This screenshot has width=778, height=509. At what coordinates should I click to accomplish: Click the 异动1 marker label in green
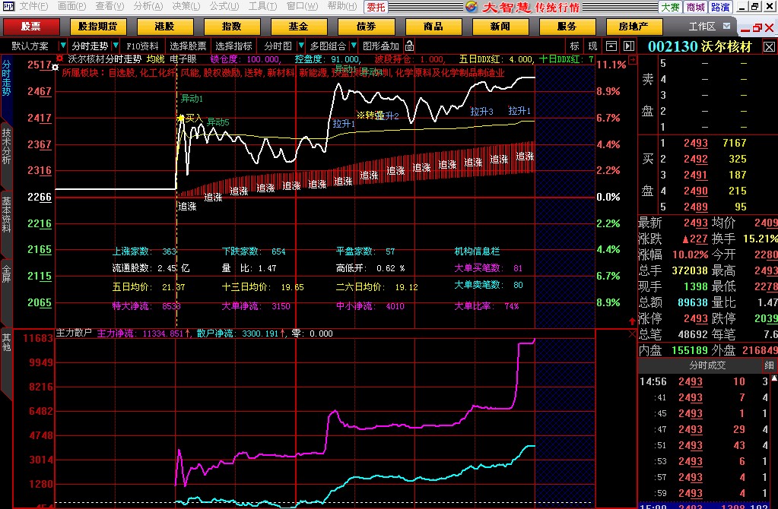pyautogui.click(x=192, y=99)
